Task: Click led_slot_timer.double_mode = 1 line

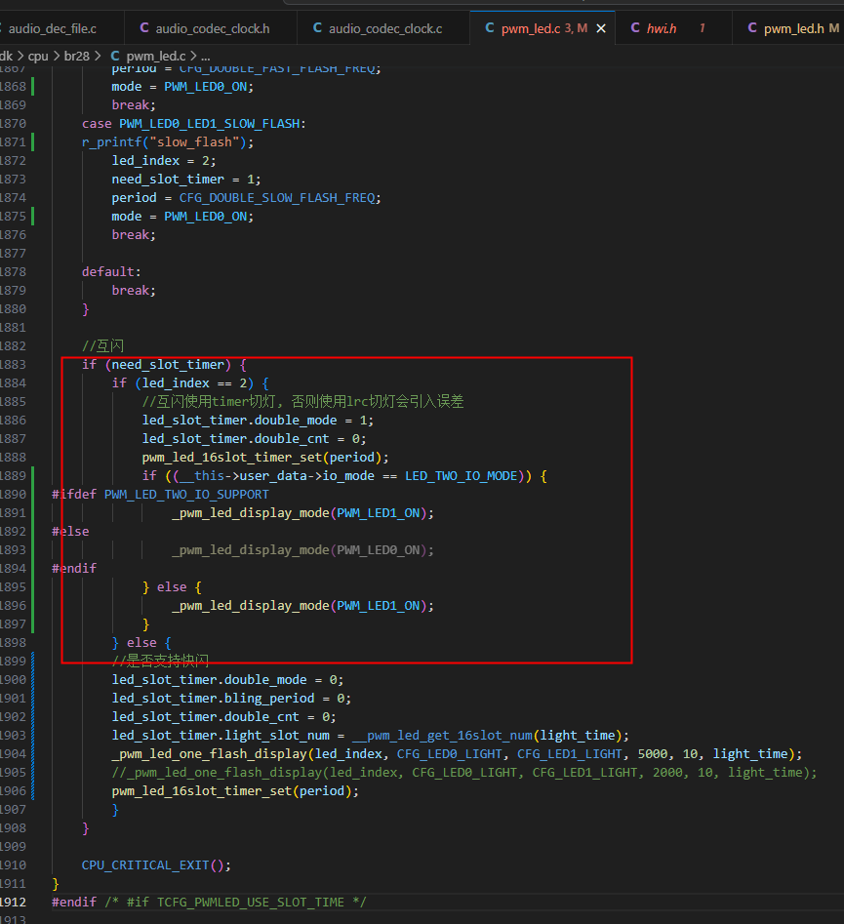Action: [x=258, y=421]
